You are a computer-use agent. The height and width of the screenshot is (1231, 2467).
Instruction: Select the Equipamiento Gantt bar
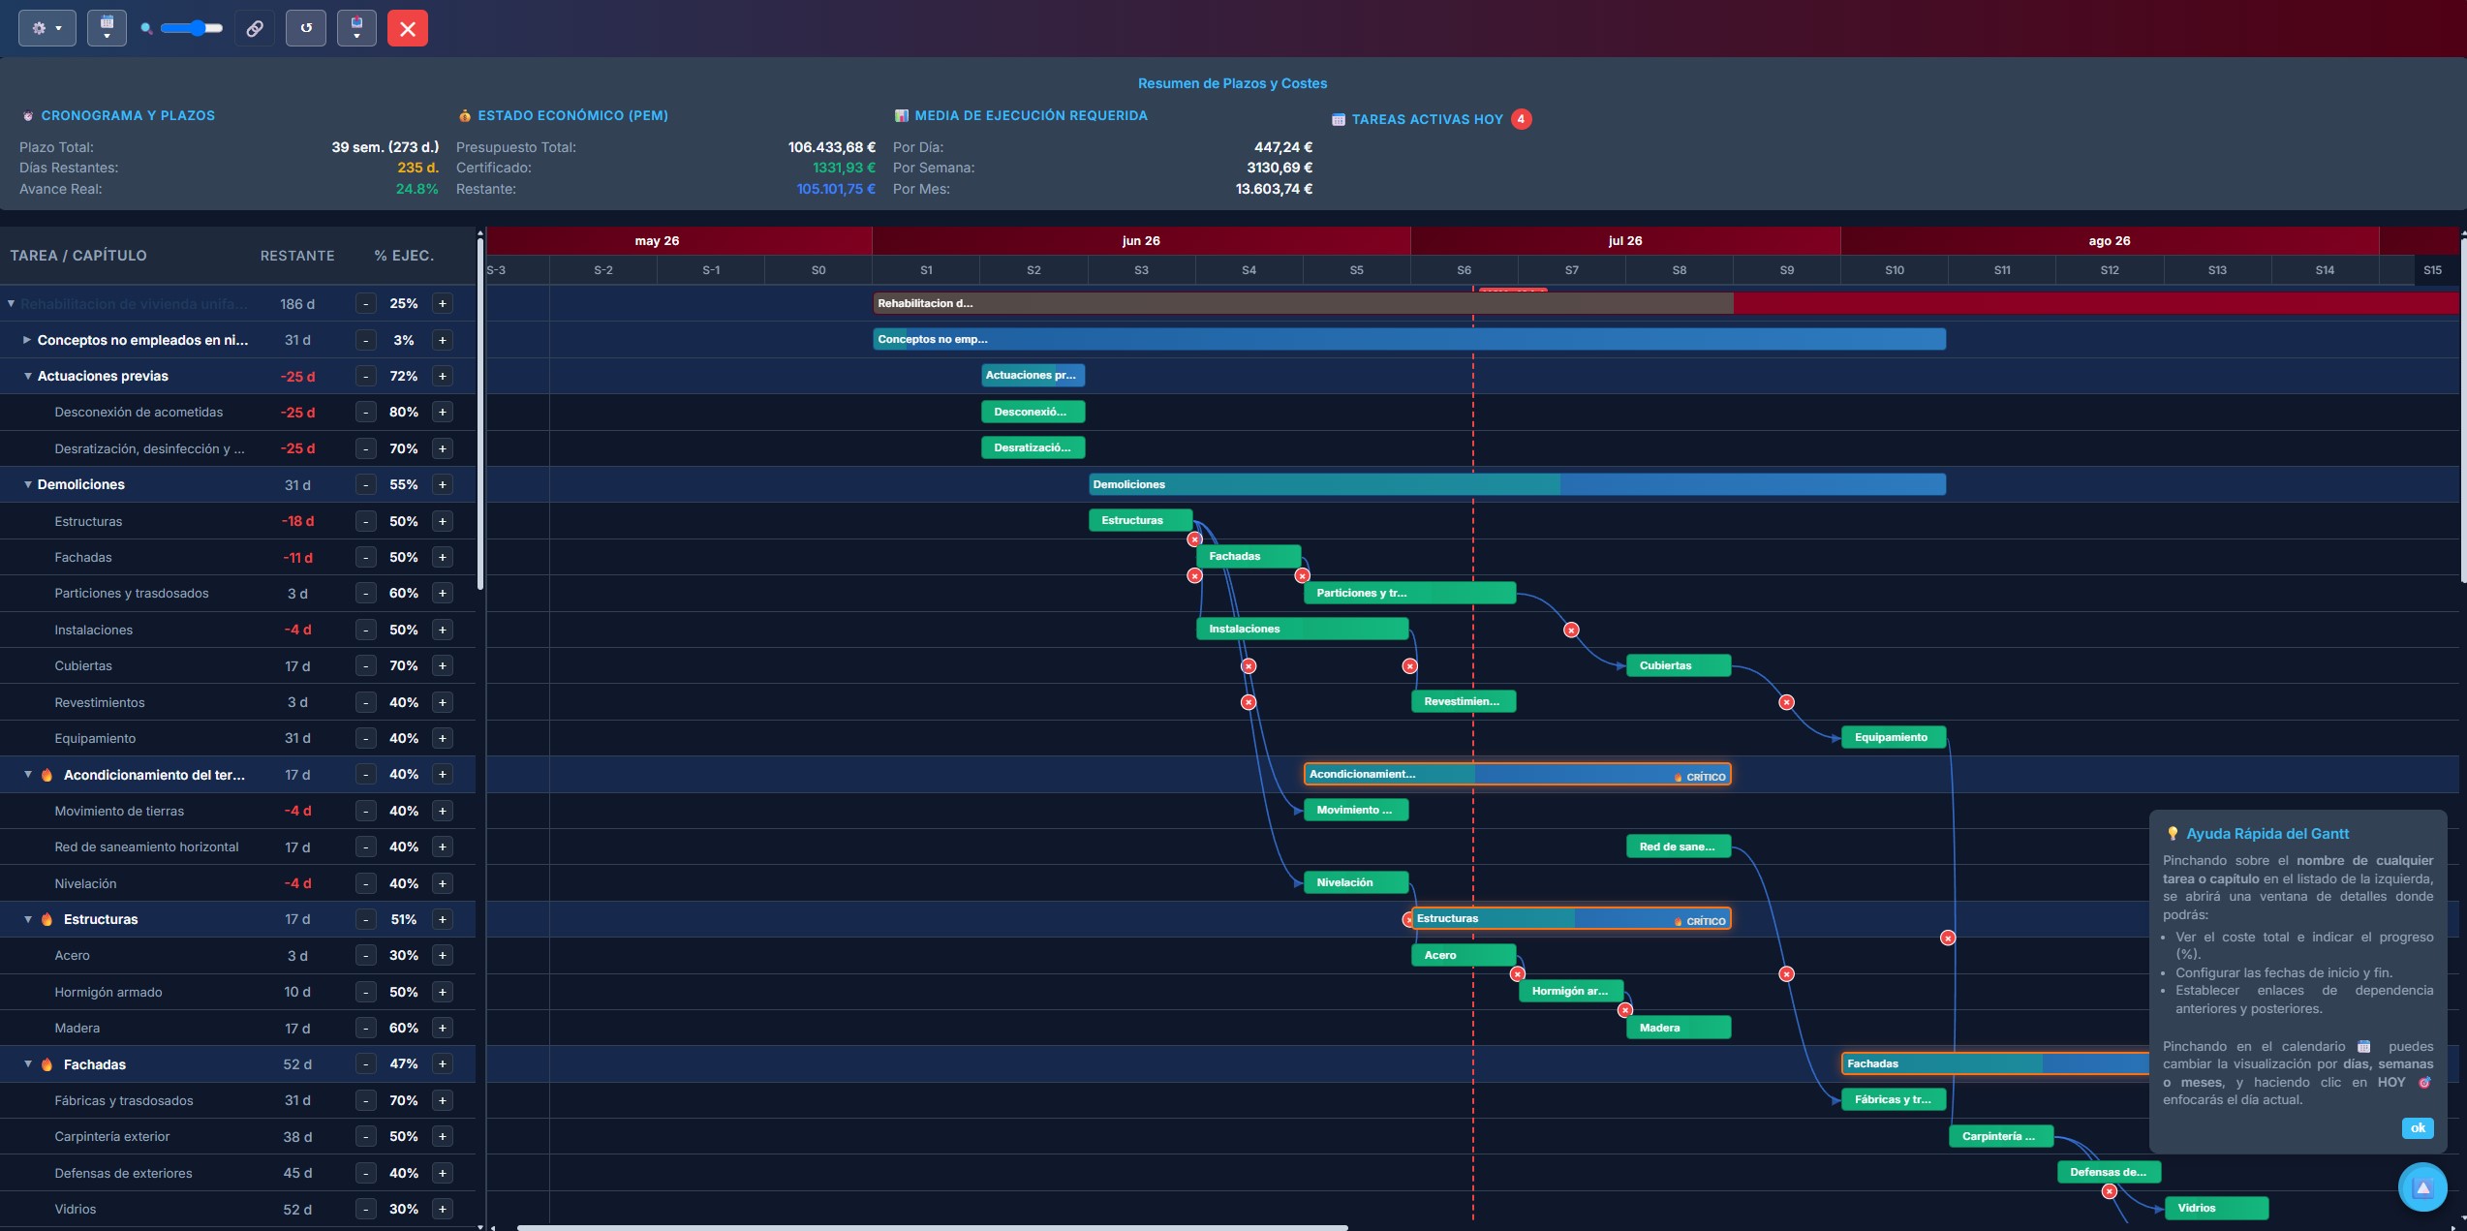1893,737
